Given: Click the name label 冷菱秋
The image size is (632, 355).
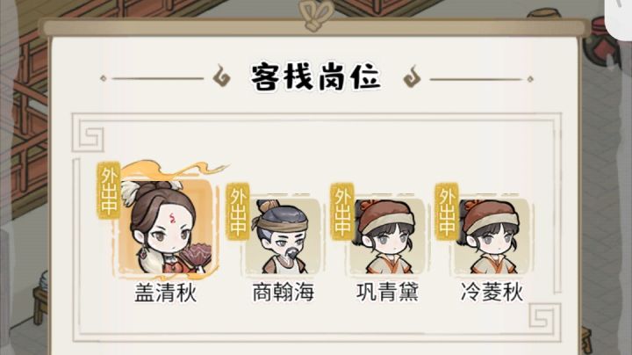Looking at the screenshot, I should point(492,293).
